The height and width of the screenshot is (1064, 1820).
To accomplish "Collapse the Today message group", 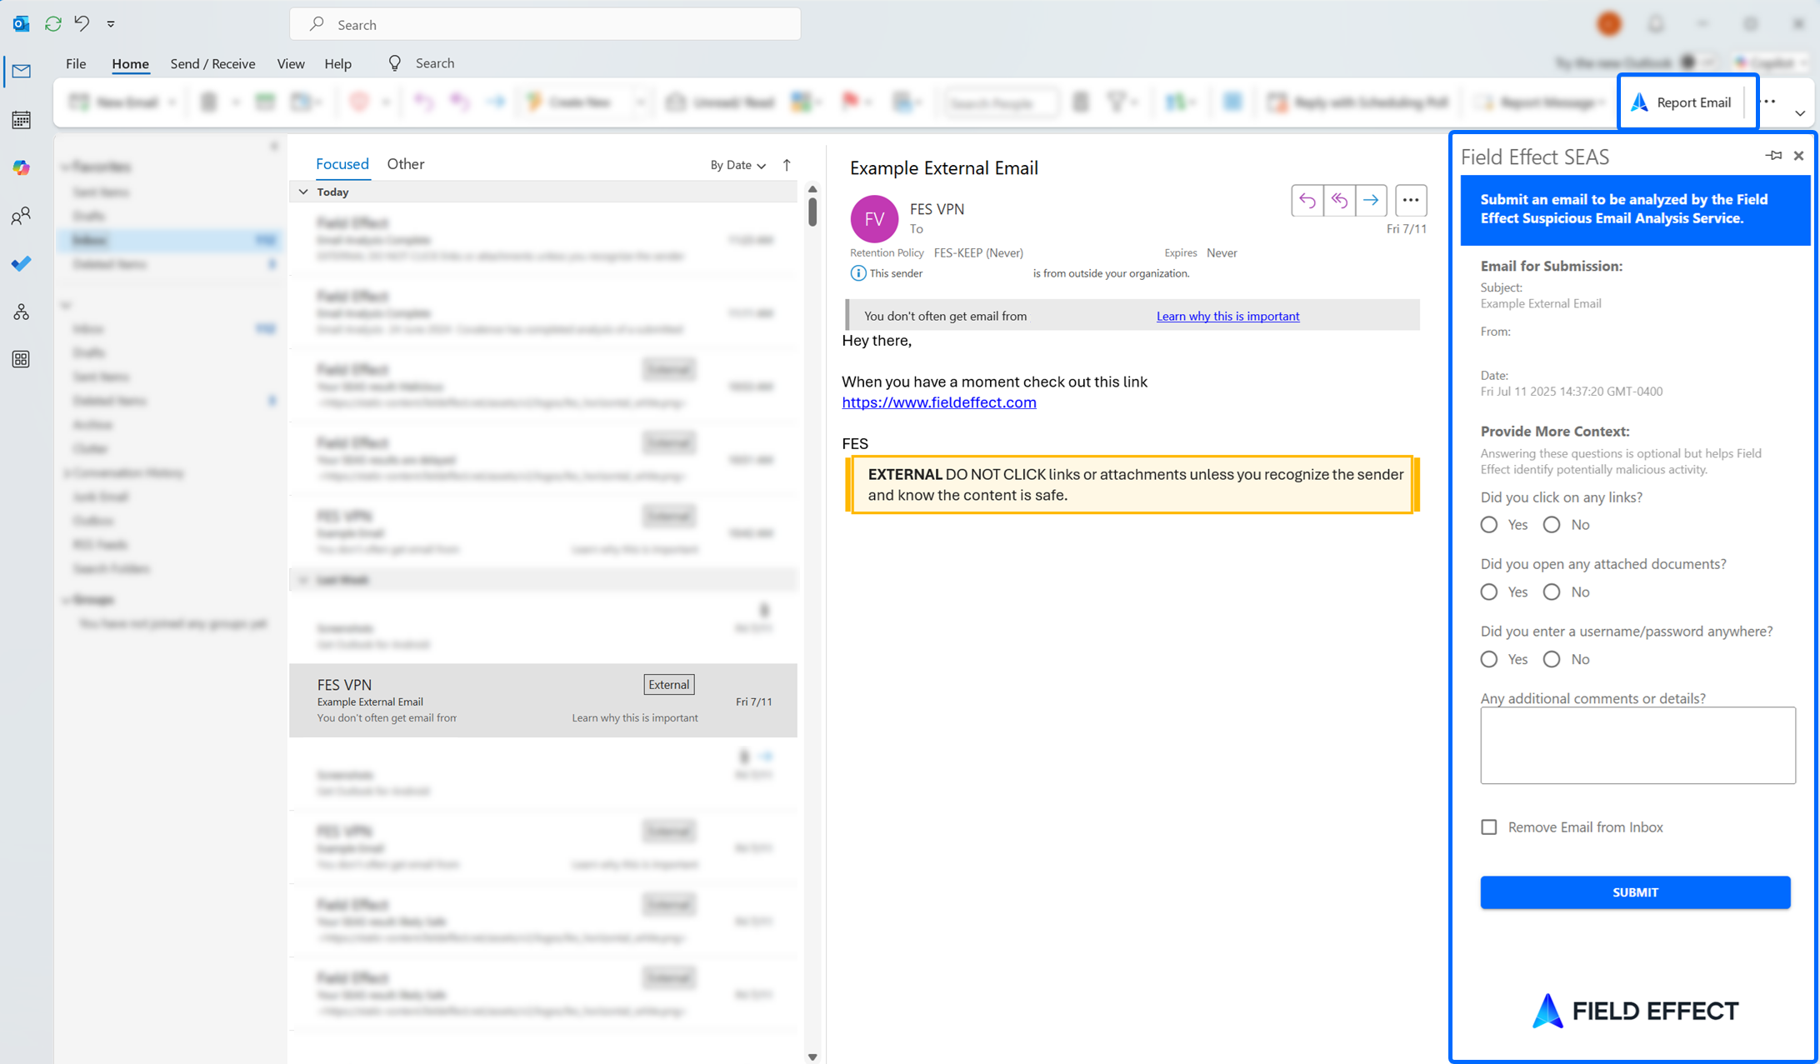I will click(x=303, y=192).
